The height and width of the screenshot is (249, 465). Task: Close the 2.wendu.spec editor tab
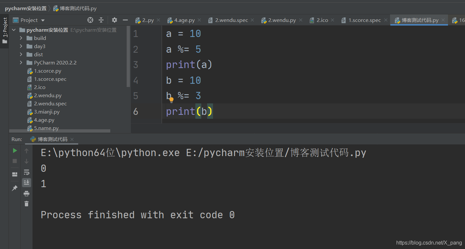[x=252, y=20]
